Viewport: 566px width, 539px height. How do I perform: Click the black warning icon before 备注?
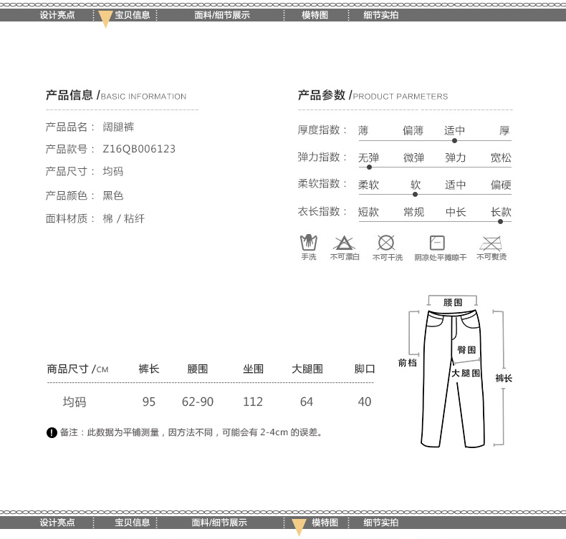point(52,432)
